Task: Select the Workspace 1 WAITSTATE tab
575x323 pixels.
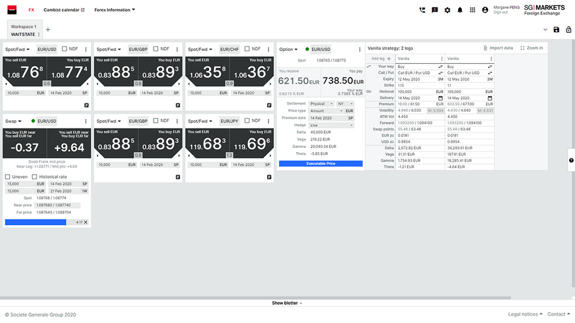Action: coord(25,29)
